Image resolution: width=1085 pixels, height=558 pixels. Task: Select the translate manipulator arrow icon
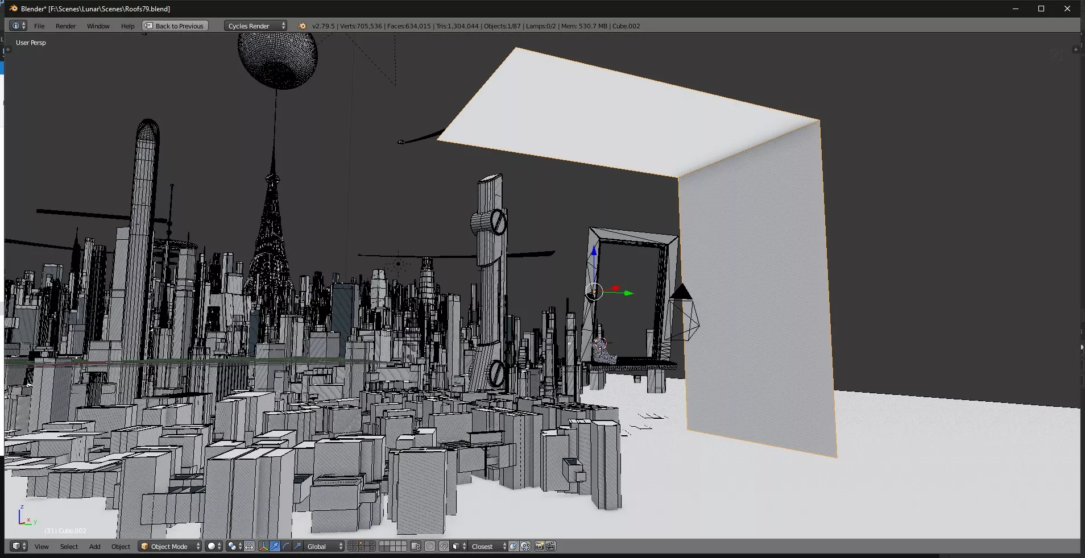pos(275,546)
